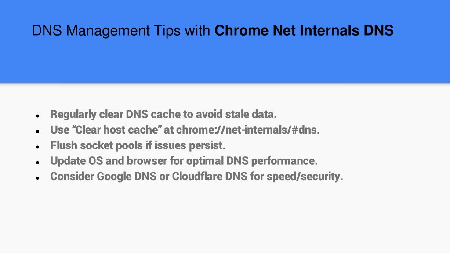The image size is (450, 253).
Task: Click the empty white area below the bullet list
Action: 225,218
